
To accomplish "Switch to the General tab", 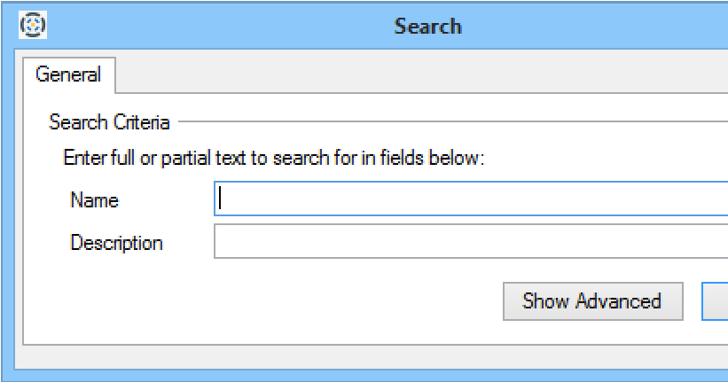I will click(67, 74).
